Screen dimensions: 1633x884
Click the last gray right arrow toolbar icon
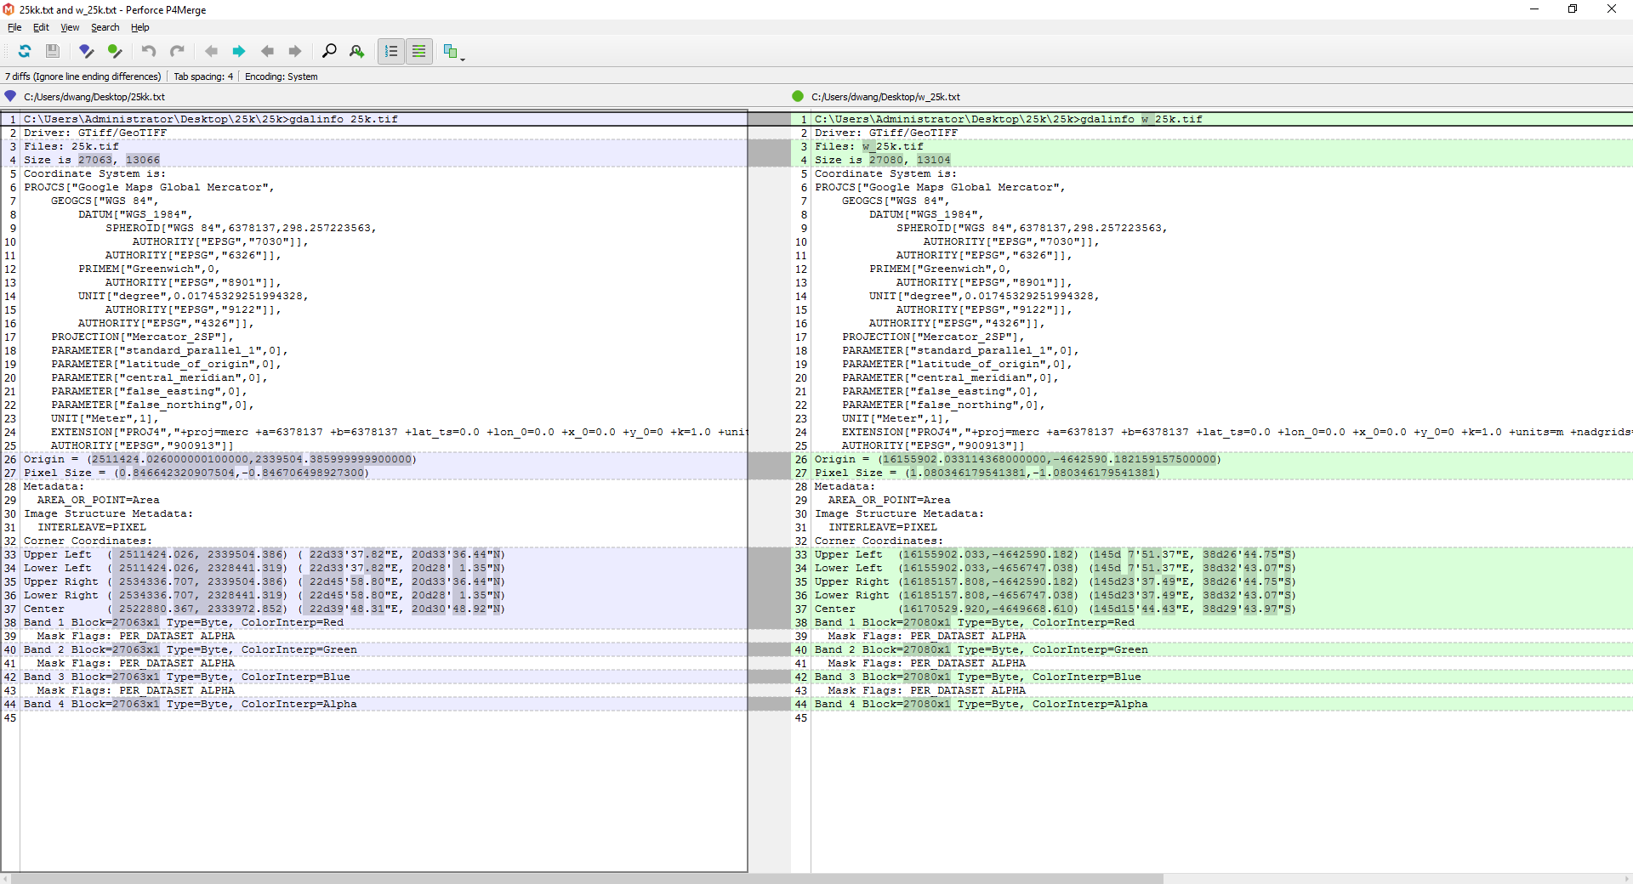[x=295, y=51]
